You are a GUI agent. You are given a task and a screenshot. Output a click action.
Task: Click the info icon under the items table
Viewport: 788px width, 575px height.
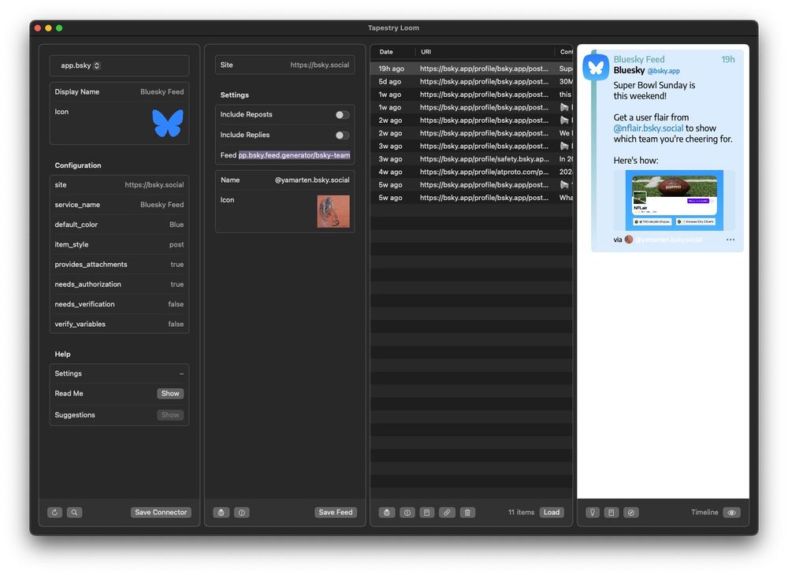407,512
